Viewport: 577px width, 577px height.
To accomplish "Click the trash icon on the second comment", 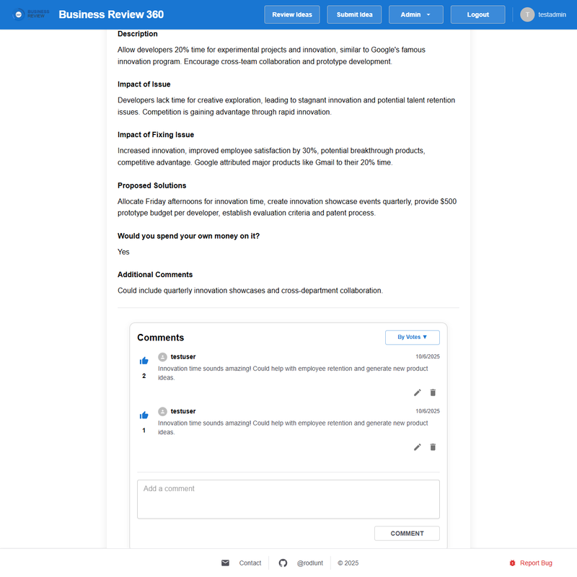I will coord(433,447).
